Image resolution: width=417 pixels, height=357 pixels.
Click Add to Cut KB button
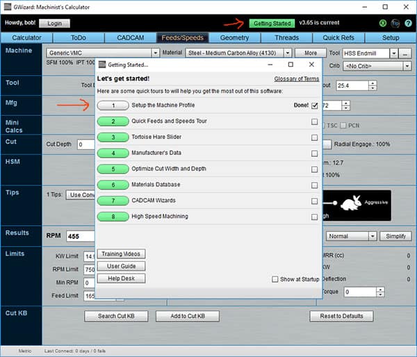click(188, 316)
